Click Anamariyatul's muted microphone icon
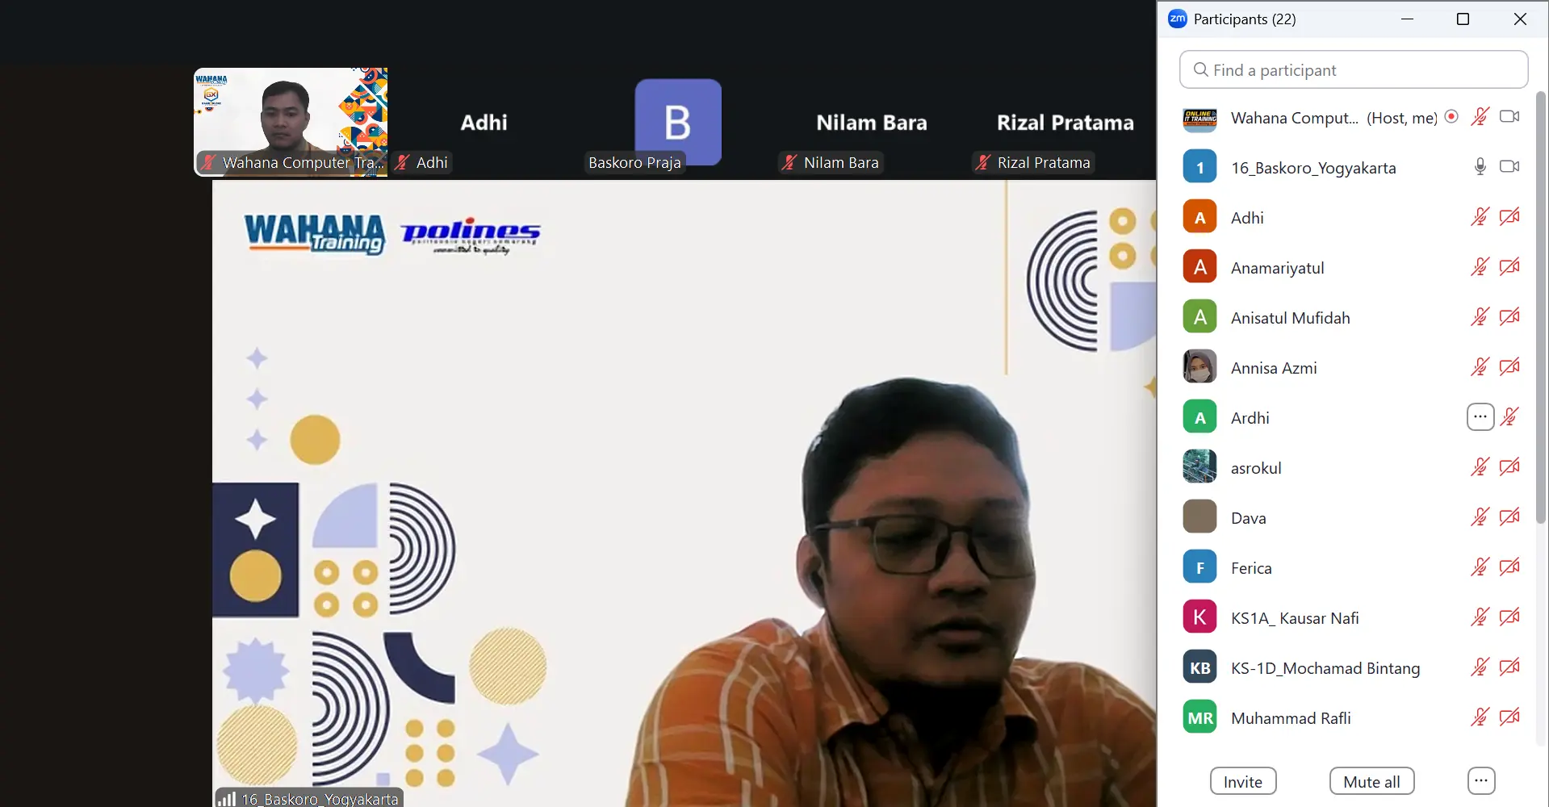Image resolution: width=1549 pixels, height=807 pixels. [x=1480, y=267]
